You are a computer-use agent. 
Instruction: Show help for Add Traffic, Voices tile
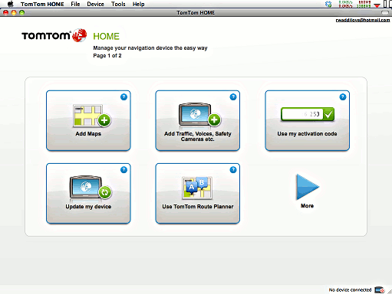tap(233, 97)
